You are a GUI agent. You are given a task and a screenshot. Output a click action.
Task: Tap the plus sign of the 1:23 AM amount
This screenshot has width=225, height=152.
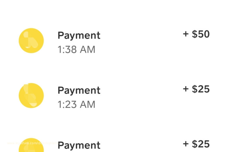186,89
